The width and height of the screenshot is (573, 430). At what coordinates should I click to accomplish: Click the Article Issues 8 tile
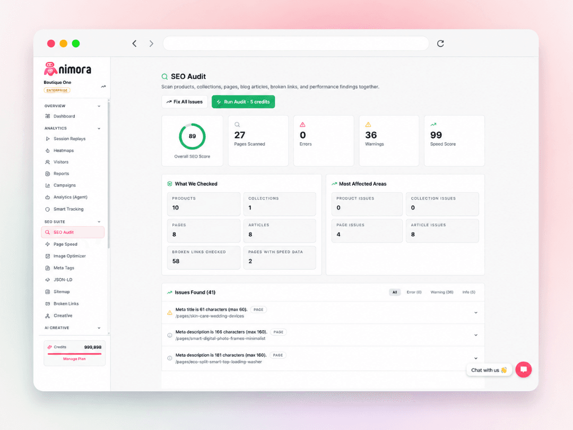442,231
